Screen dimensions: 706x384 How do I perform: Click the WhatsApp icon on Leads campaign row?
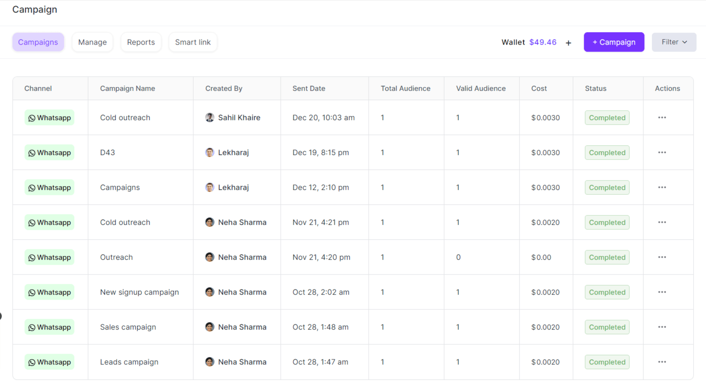pyautogui.click(x=32, y=362)
